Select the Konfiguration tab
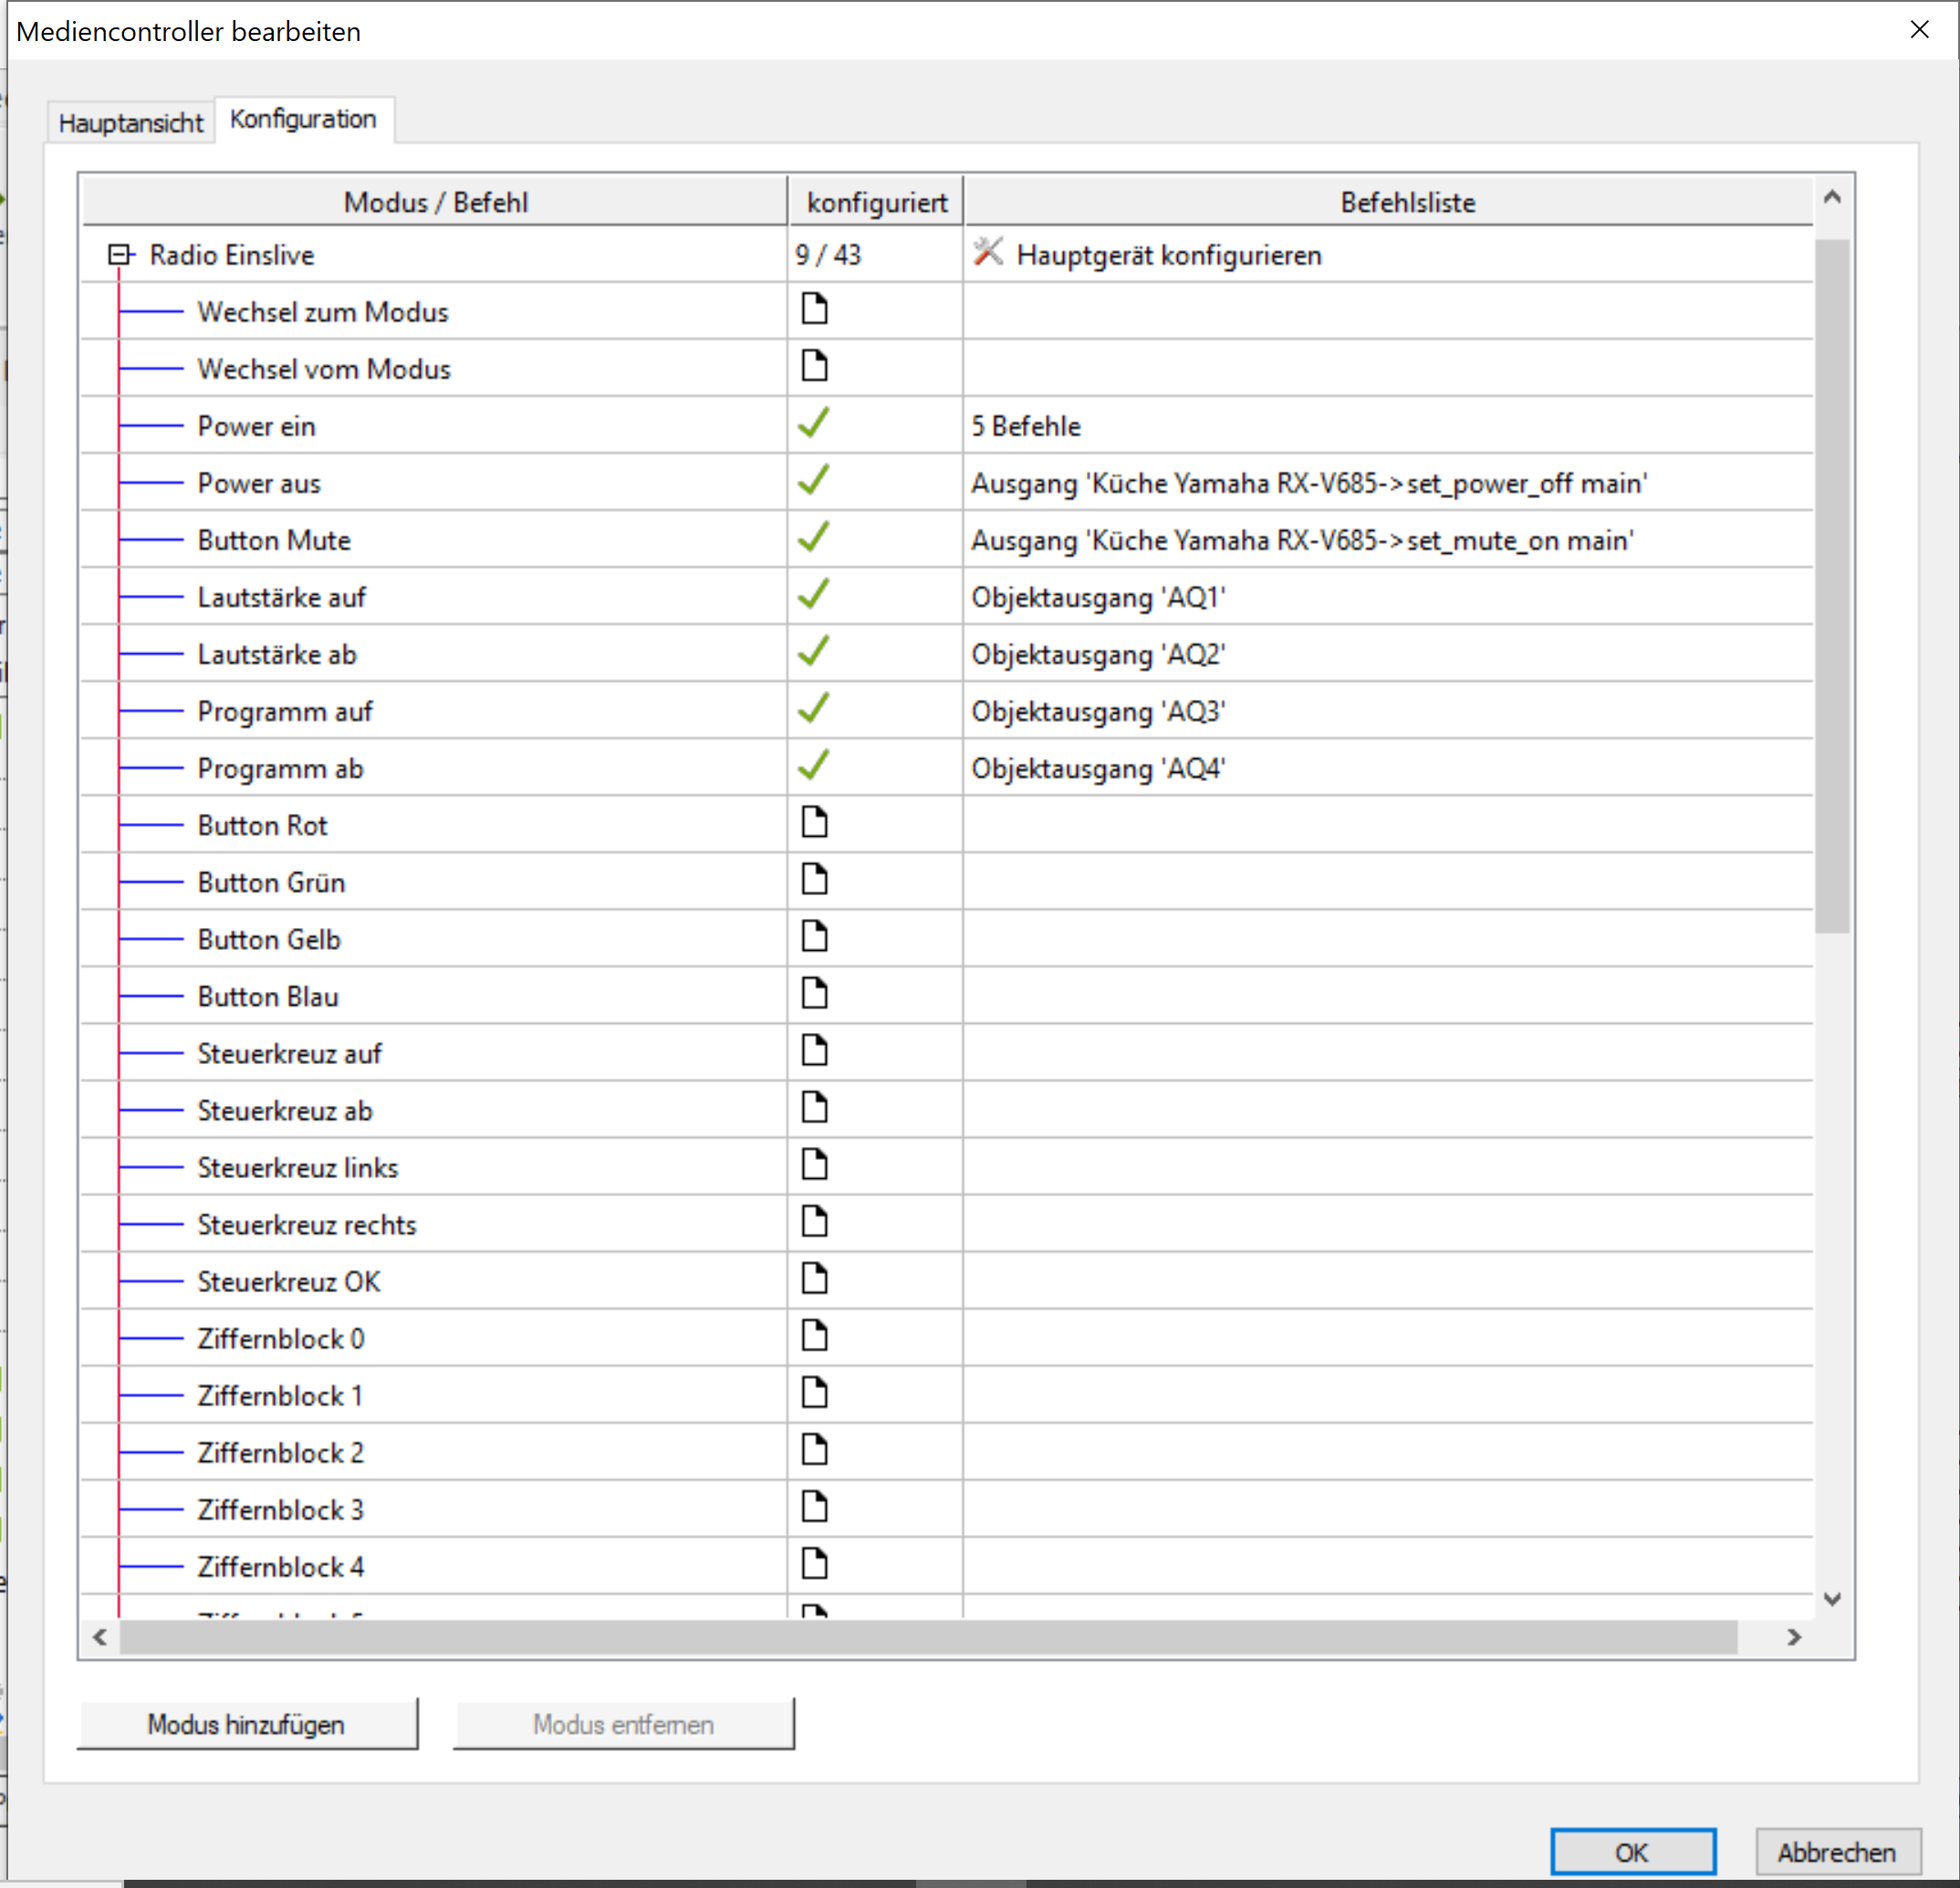 click(303, 119)
